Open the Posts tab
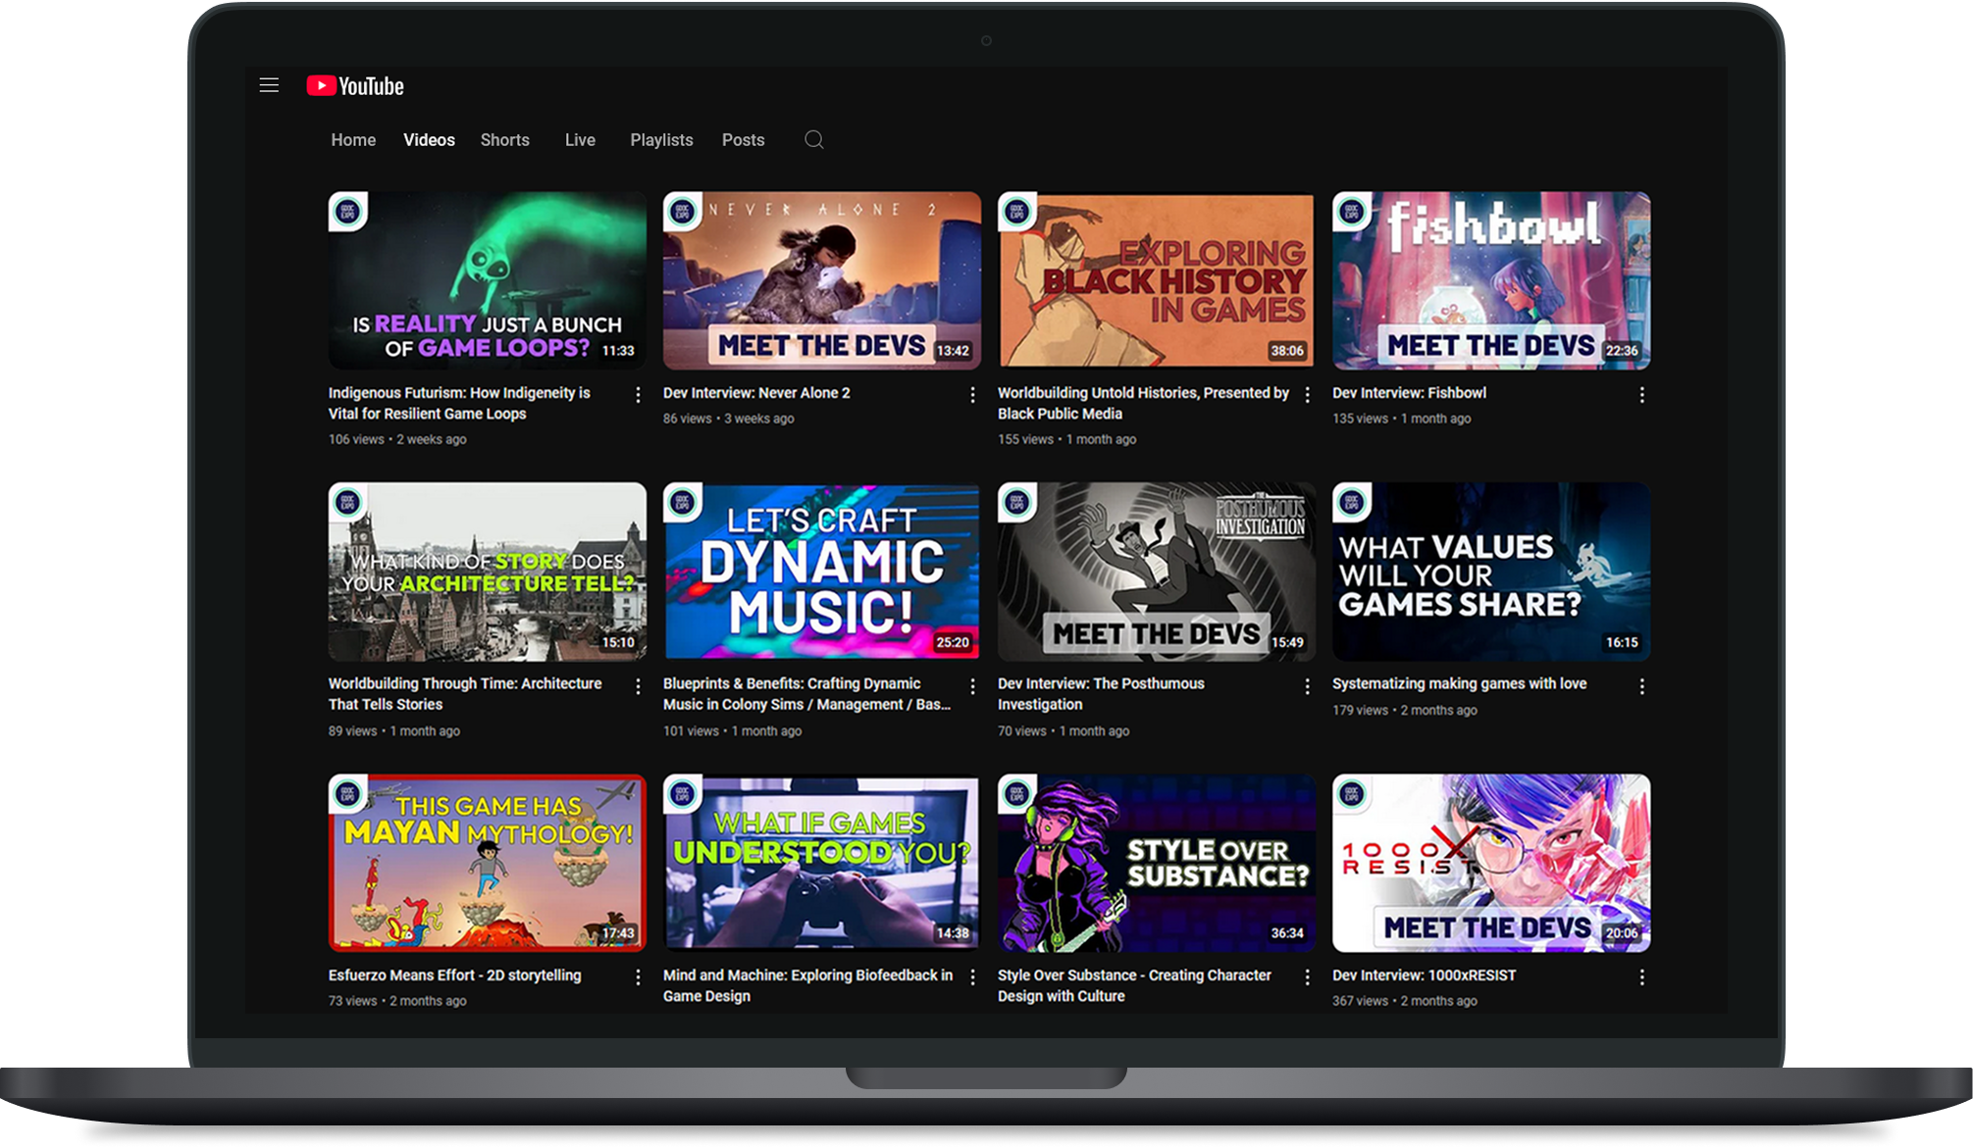 [743, 140]
